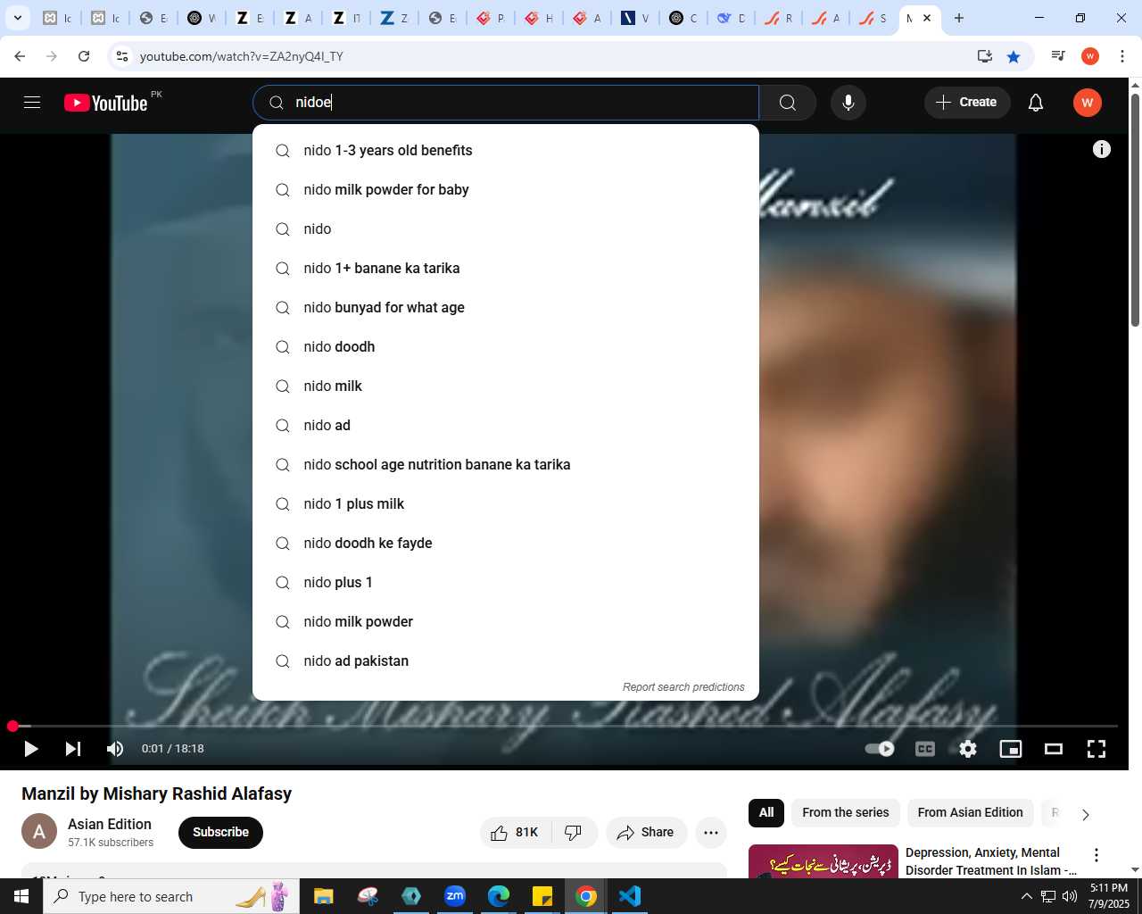
Task: Select the nido ad pakistan suggestion
Action: 506,661
